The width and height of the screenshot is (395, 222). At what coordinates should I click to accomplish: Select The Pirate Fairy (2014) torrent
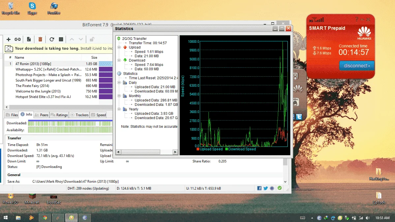point(58,86)
